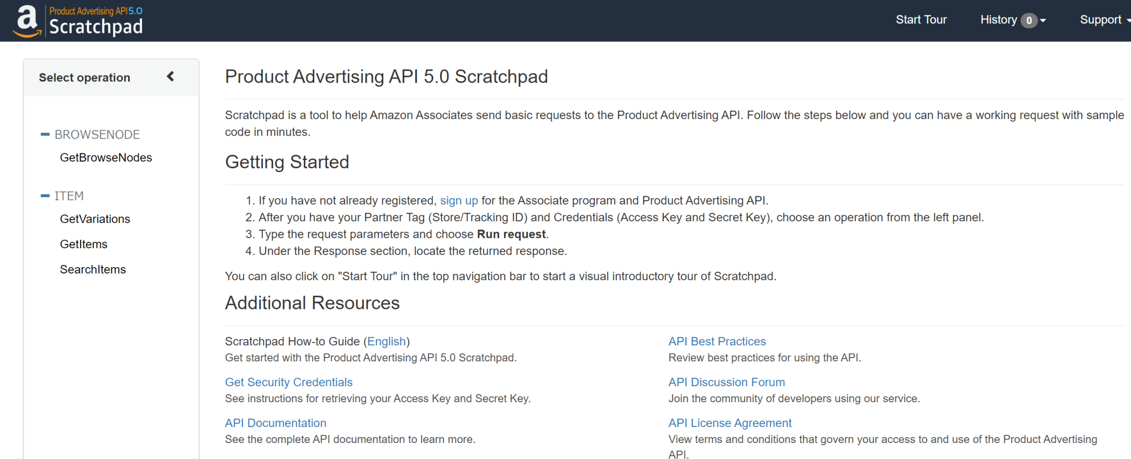Open Get Security Credentials link

coord(289,382)
